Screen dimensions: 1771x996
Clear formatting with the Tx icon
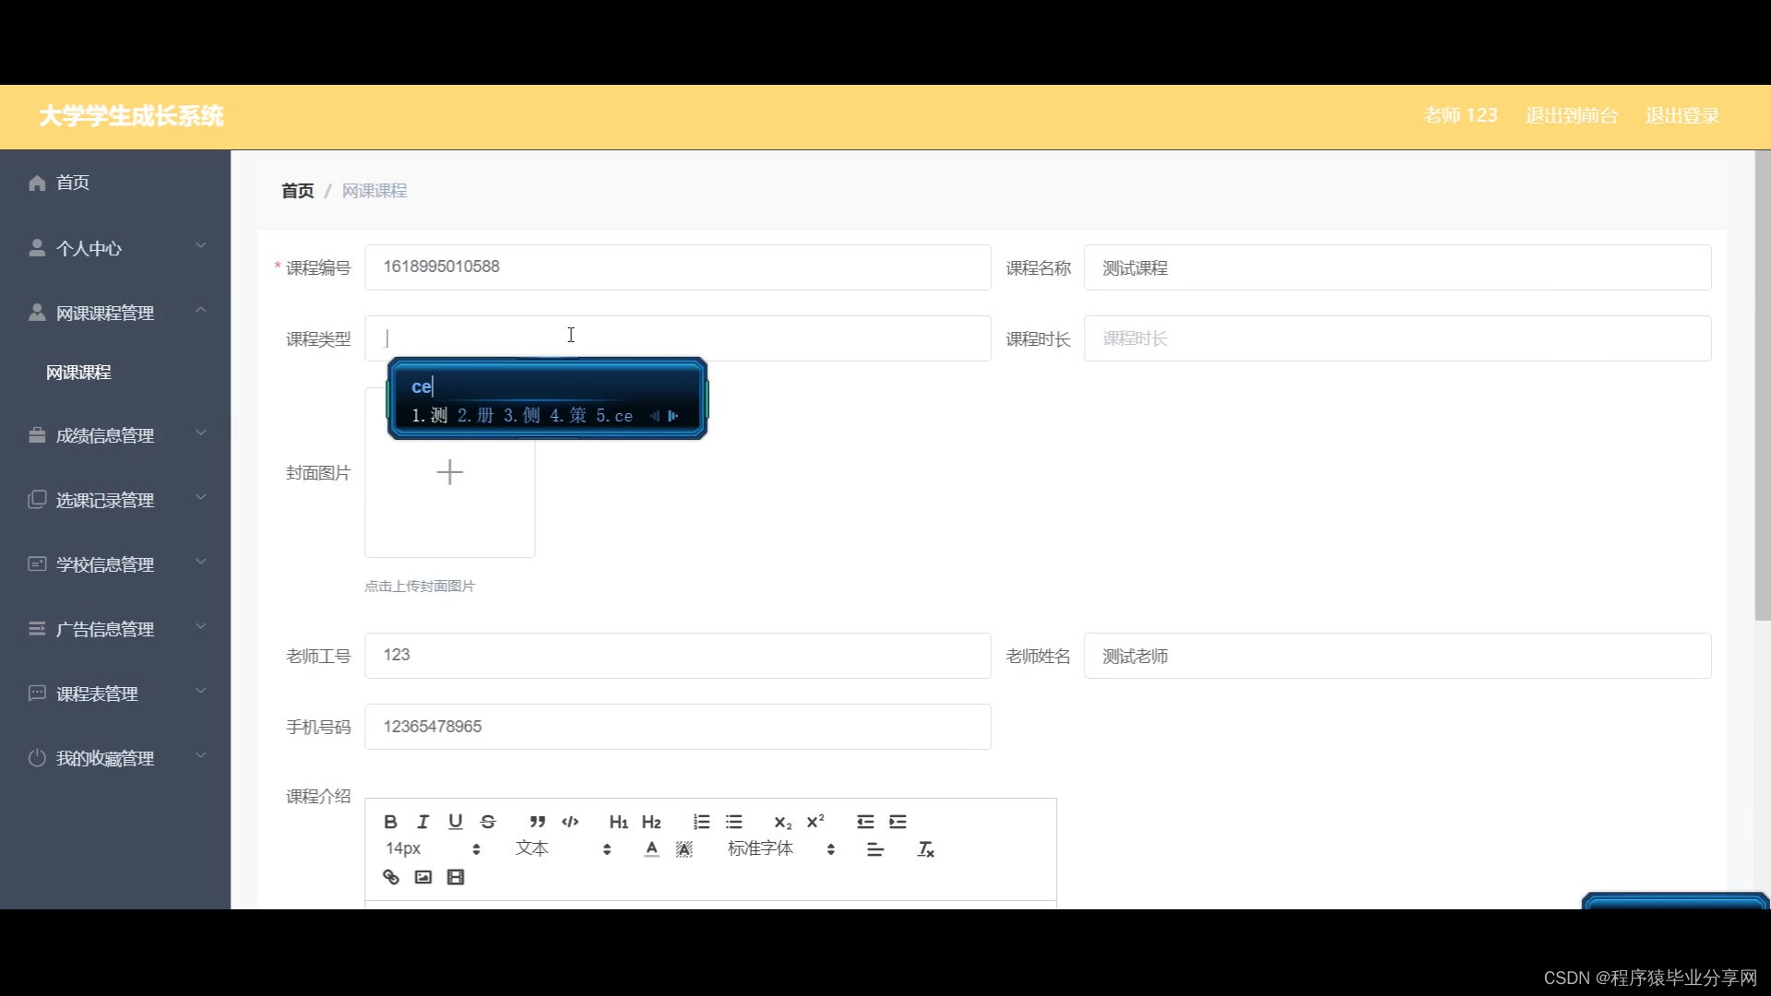925,849
